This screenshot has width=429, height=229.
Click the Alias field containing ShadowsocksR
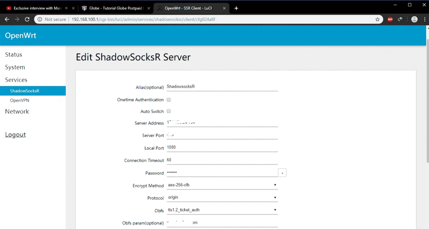click(x=222, y=87)
